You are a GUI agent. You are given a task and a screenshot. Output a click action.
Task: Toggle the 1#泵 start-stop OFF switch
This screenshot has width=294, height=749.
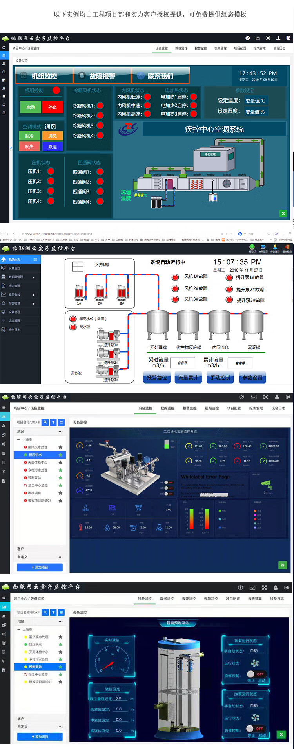coord(256,674)
